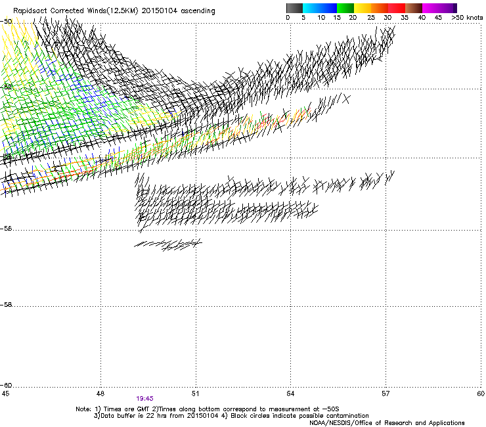
Task: Click the legend label '25'
Action: 371,18
